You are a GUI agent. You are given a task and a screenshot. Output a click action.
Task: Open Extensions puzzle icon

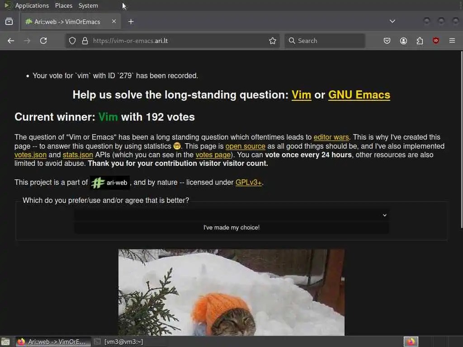coord(420,41)
